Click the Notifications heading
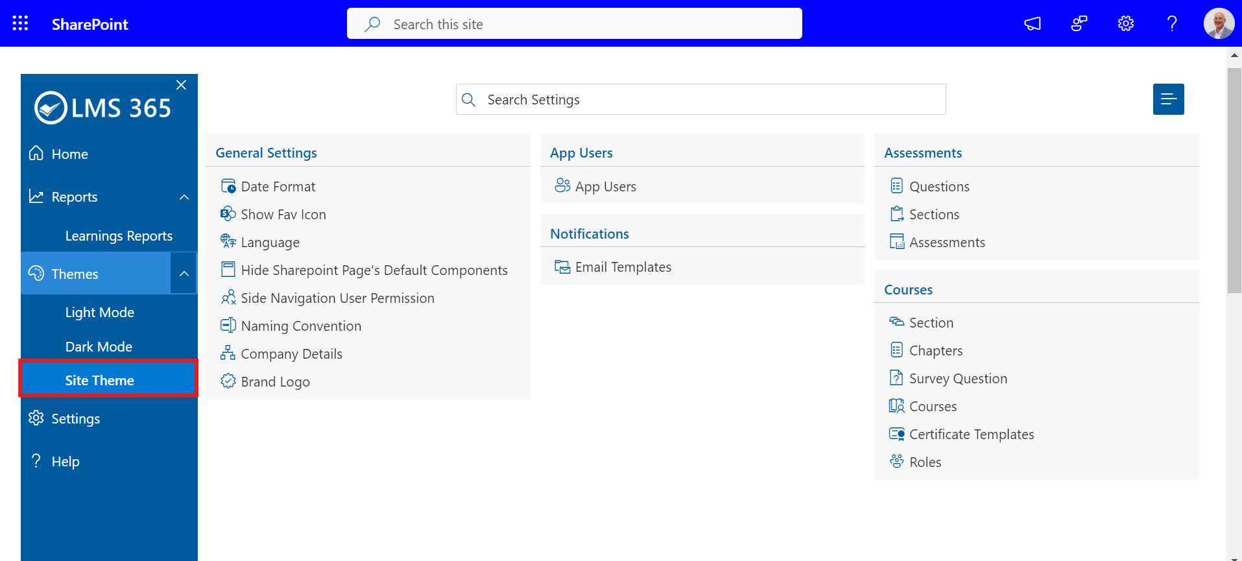The image size is (1242, 561). [590, 234]
